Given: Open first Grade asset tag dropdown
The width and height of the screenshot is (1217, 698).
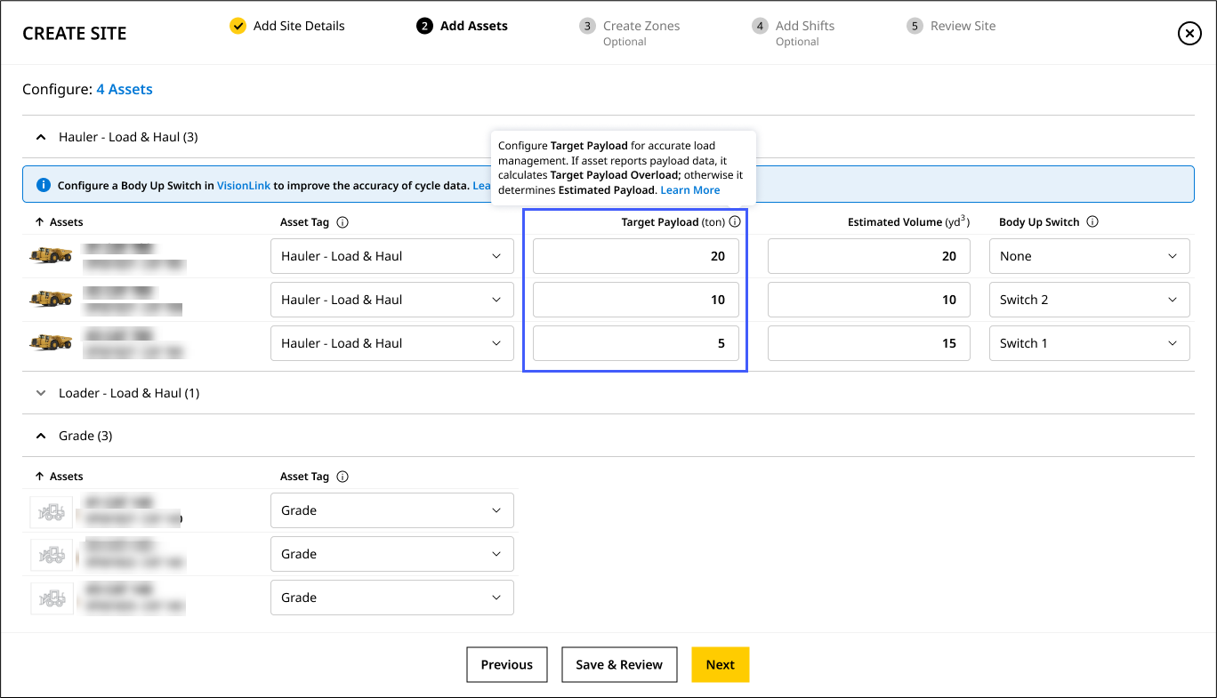Looking at the screenshot, I should pos(391,510).
